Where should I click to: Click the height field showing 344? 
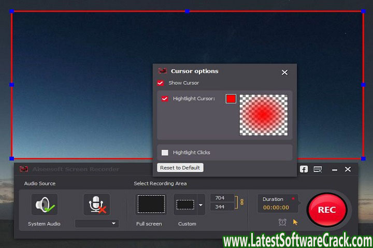coord(222,207)
